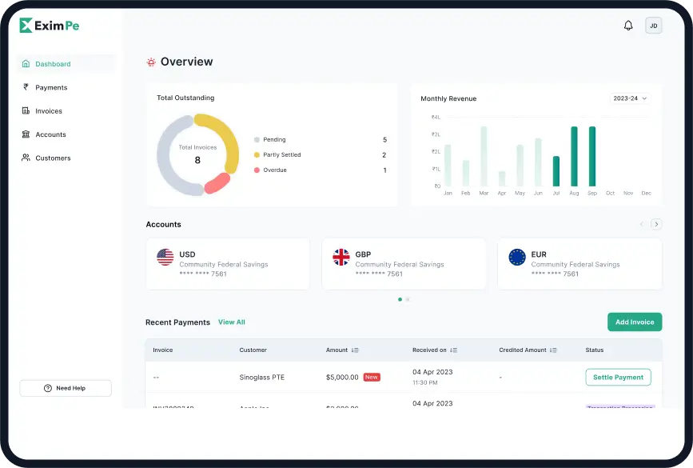Screen dimensions: 693x468
Task: Open the 2023-24 year dropdown
Action: [631, 98]
